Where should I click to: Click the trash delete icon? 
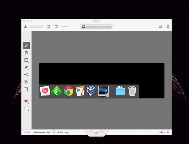(x=168, y=26)
